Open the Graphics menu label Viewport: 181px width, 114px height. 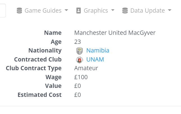[x=96, y=11]
